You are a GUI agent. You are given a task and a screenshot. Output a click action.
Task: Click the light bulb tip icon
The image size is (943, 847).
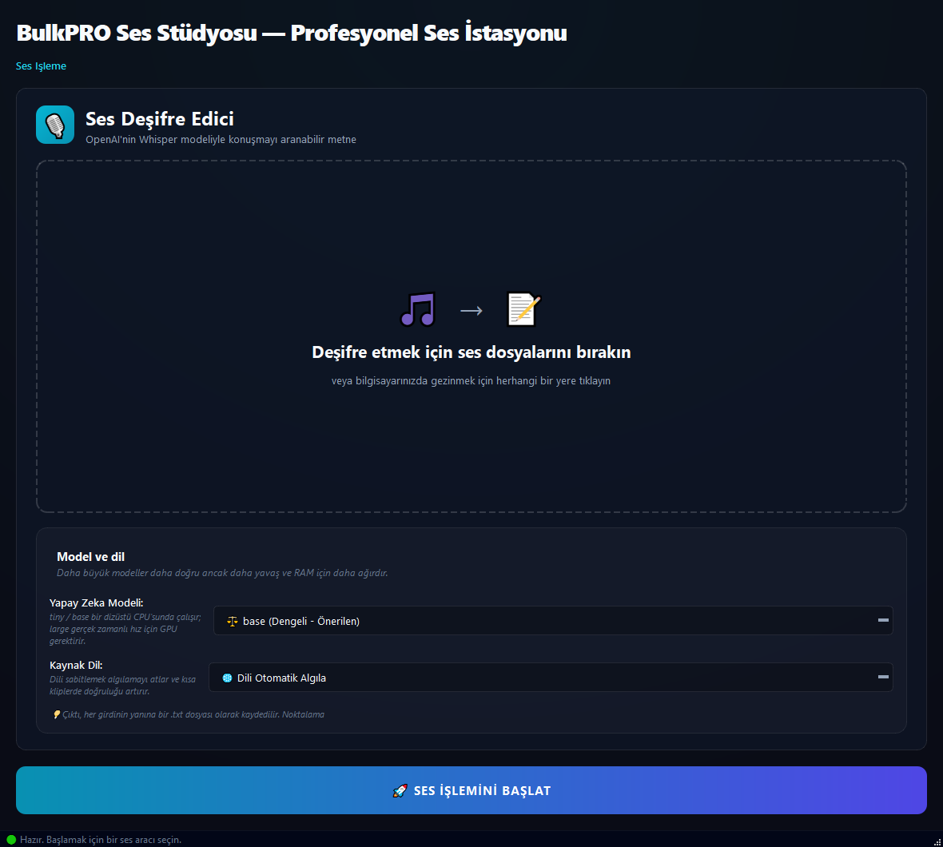(x=57, y=714)
